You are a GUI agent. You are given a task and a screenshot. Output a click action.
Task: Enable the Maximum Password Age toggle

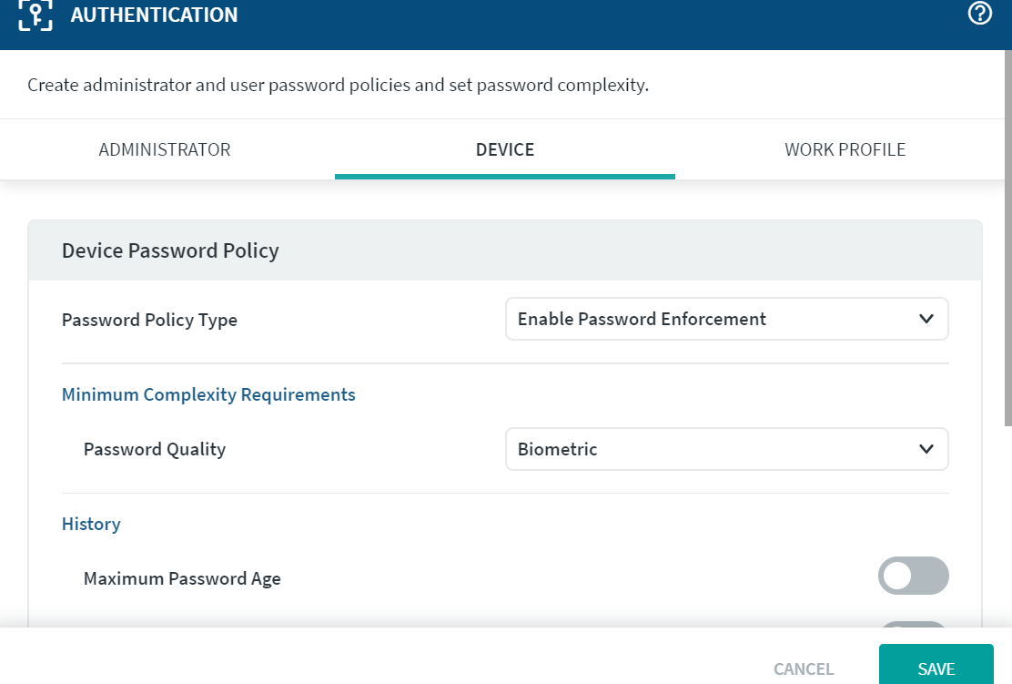pos(913,576)
